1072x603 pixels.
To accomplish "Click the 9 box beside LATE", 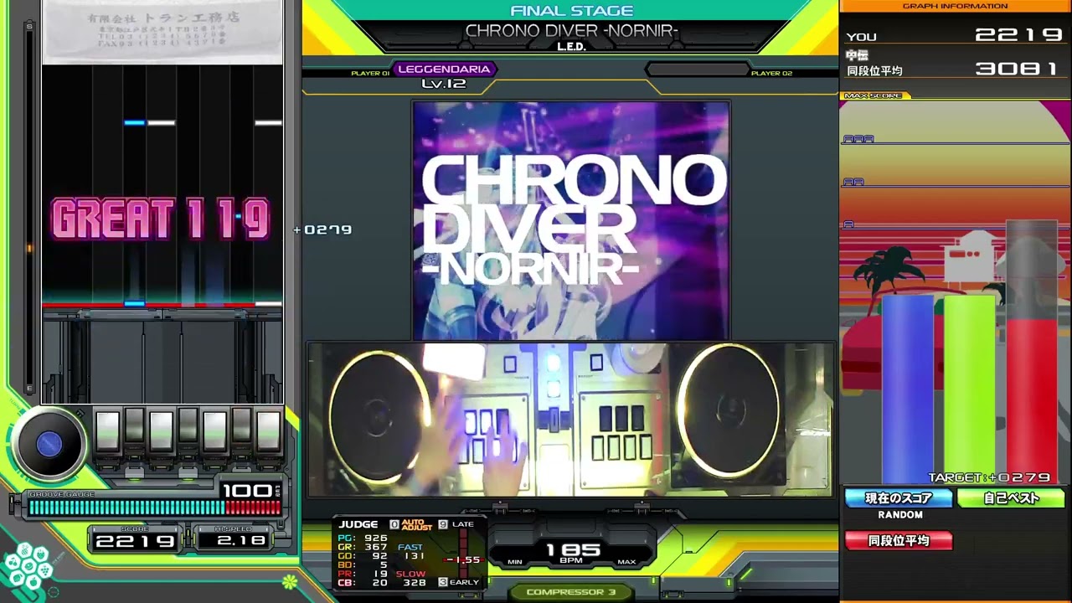I will (442, 524).
